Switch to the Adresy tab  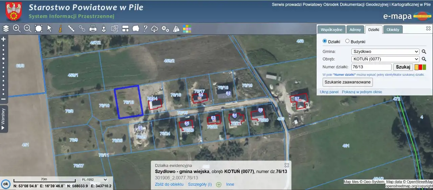[x=355, y=29]
